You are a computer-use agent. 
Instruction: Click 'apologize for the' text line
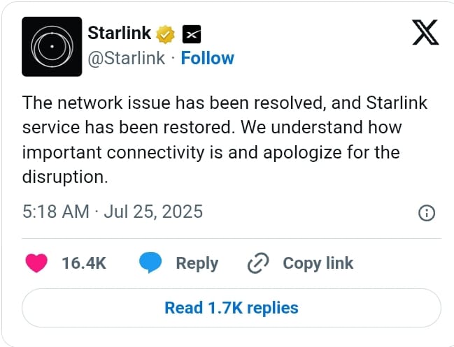pos(332,152)
